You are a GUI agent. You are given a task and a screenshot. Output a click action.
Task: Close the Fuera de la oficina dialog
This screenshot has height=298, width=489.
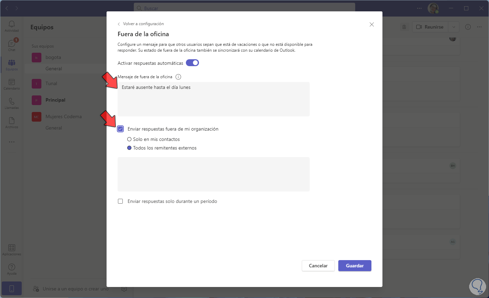click(371, 24)
